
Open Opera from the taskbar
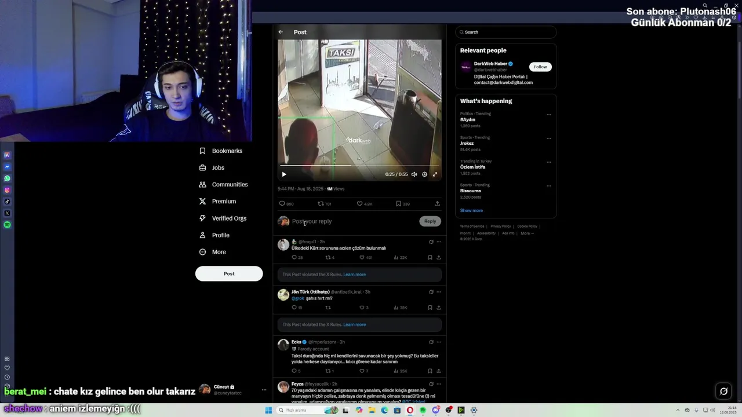[x=410, y=410]
